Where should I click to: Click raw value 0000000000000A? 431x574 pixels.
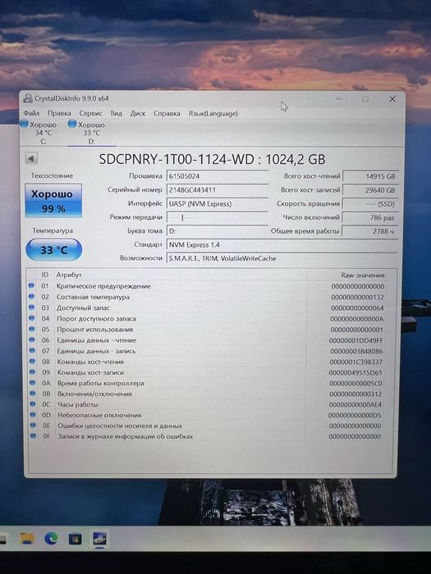pyautogui.click(x=356, y=319)
